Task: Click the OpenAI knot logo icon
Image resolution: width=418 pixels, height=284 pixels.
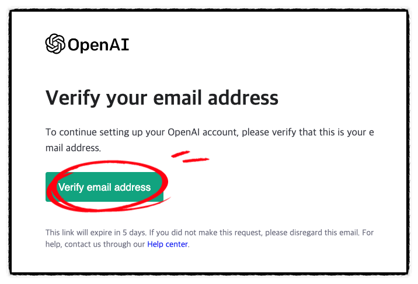Action: pos(55,44)
